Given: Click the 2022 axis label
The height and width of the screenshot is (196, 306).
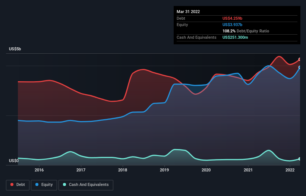Looking at the screenshot, I should click(290, 170).
